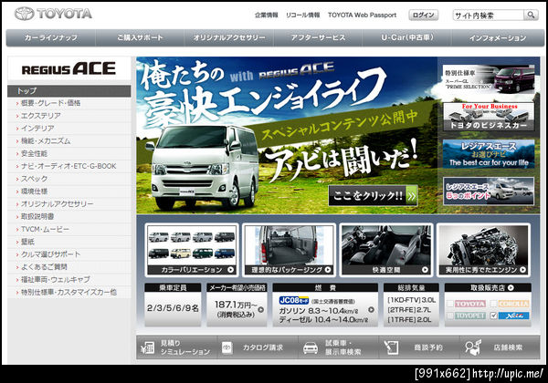Click the ここをクリック!! banner button
This screenshot has width=548, height=383.
(373, 196)
